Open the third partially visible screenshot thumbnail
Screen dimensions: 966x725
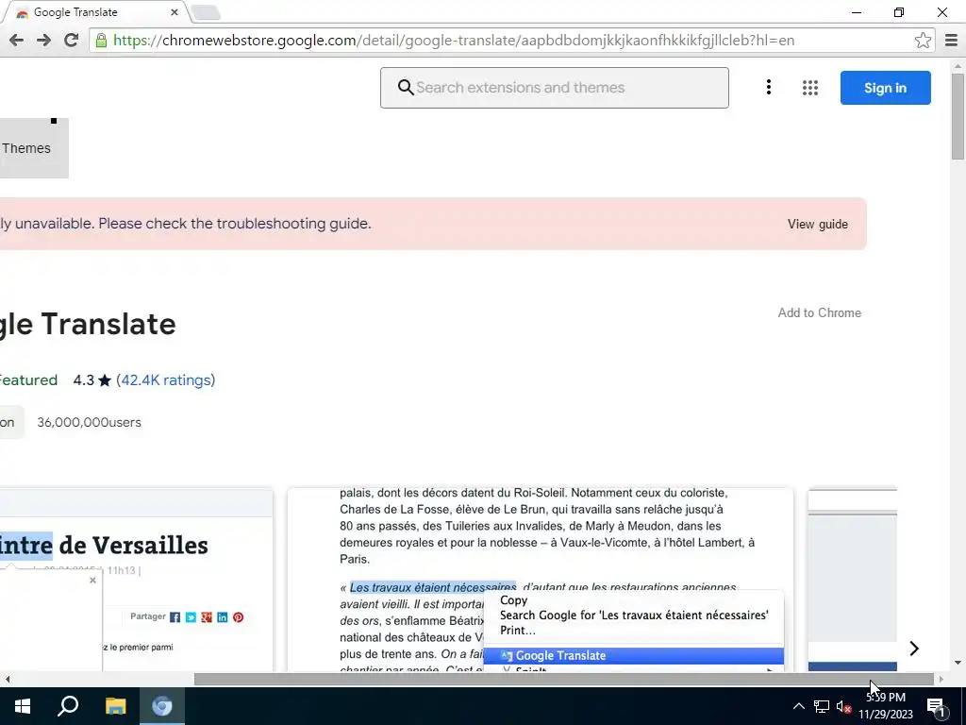click(x=853, y=580)
